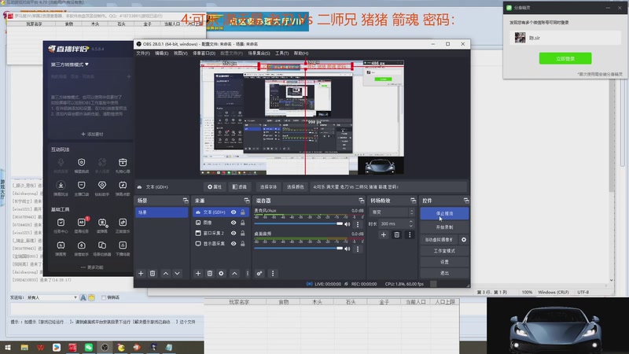
Task: Unlock the 文本 (GDI+) source lock
Action: pos(243,212)
